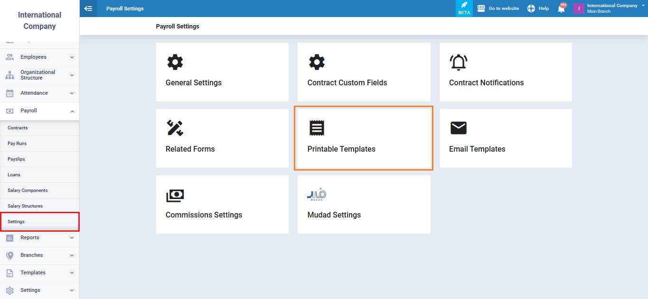Click the Commissions Settings money icon

point(175,195)
